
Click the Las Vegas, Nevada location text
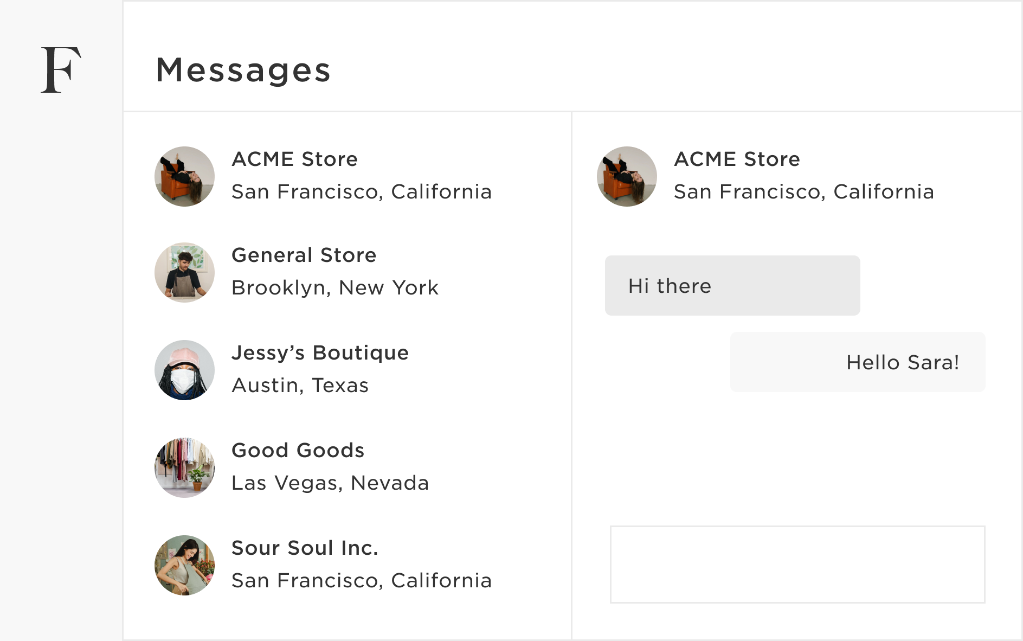pyautogui.click(x=330, y=483)
